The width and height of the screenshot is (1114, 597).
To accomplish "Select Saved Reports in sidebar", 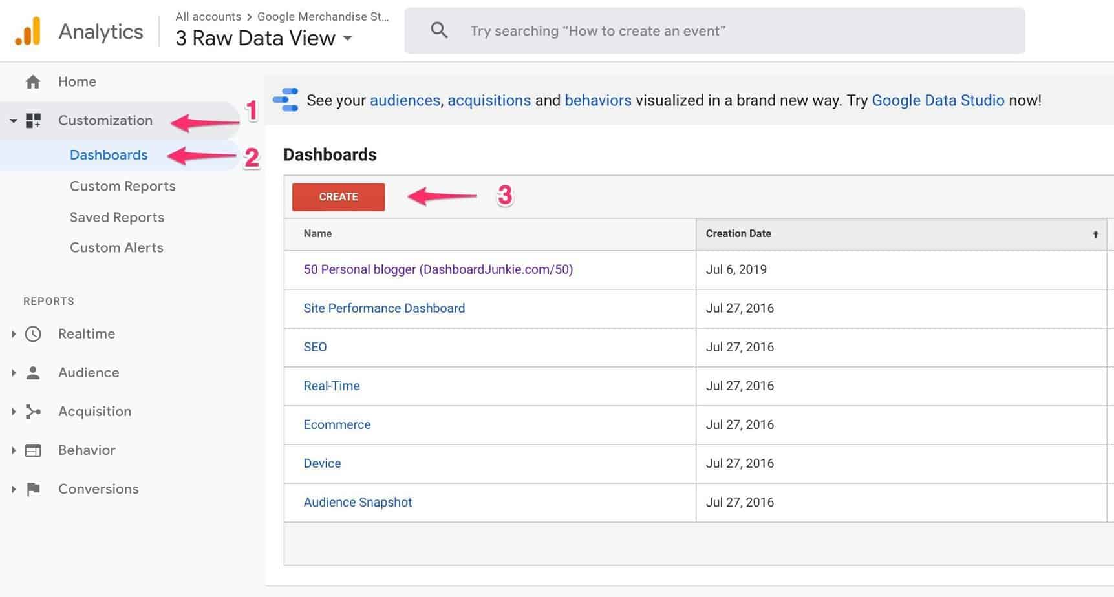I will pos(116,217).
